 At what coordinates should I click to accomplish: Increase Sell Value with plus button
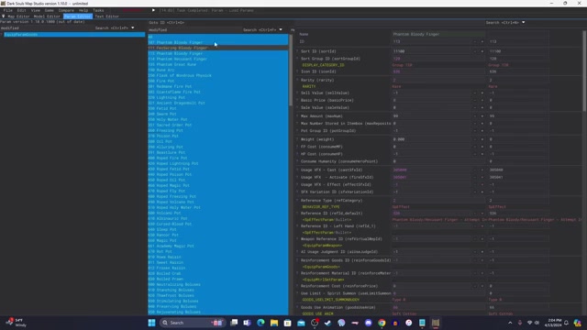pos(482,93)
